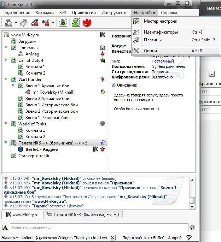Click the green icon beside Call of Duty 4
Image resolution: width=221 pixels, height=242 pixels.
(103, 60)
